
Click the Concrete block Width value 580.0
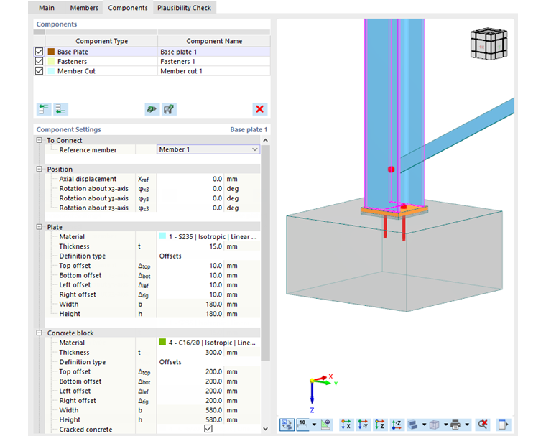coord(190,410)
